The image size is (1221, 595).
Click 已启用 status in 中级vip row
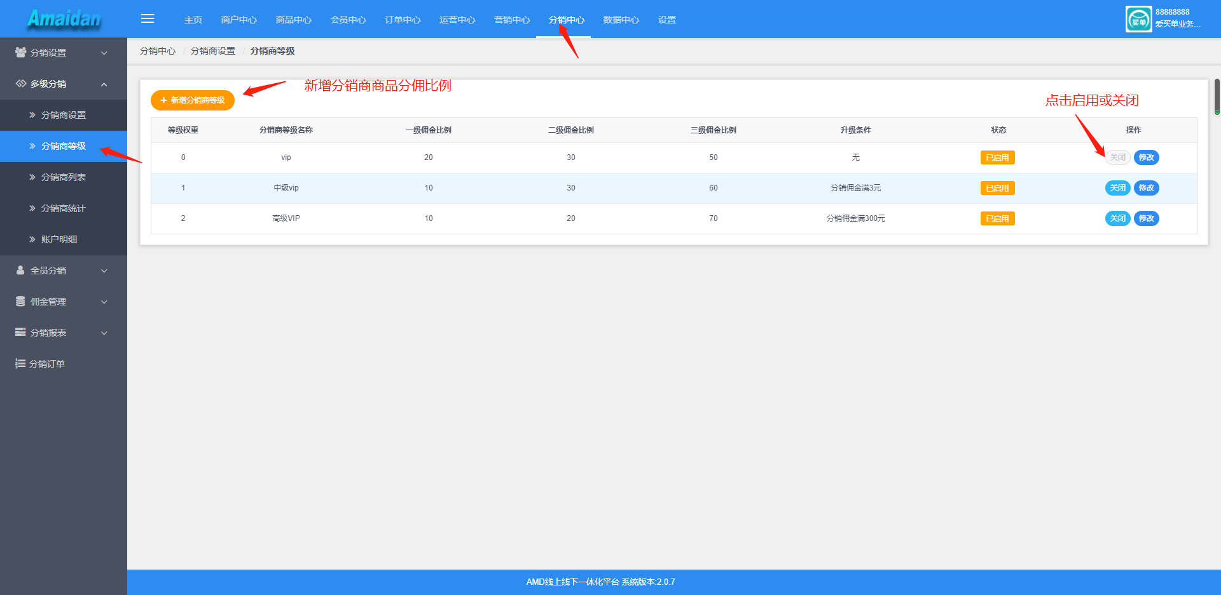(x=997, y=188)
